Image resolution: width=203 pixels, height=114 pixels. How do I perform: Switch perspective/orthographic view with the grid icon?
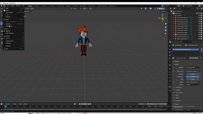(x=166, y=34)
